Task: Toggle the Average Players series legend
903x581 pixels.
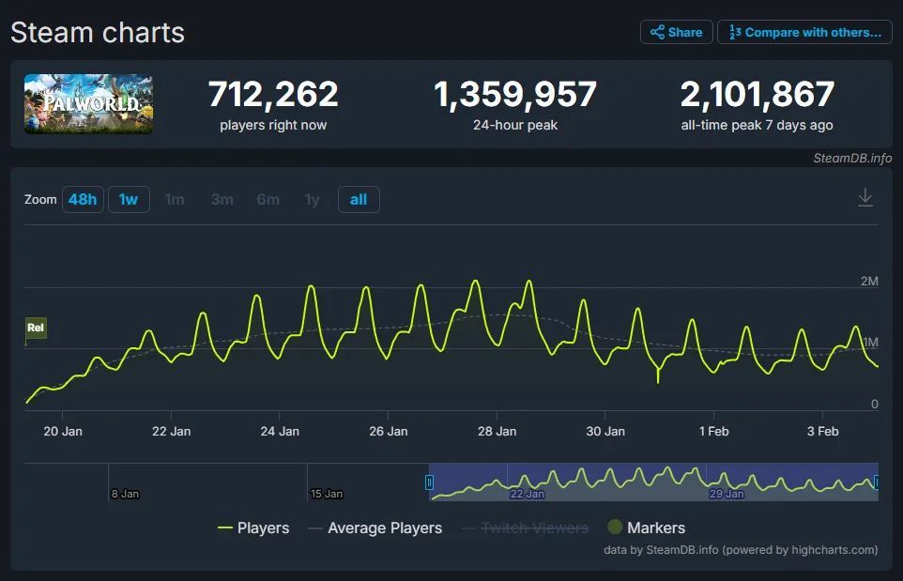Action: click(375, 528)
